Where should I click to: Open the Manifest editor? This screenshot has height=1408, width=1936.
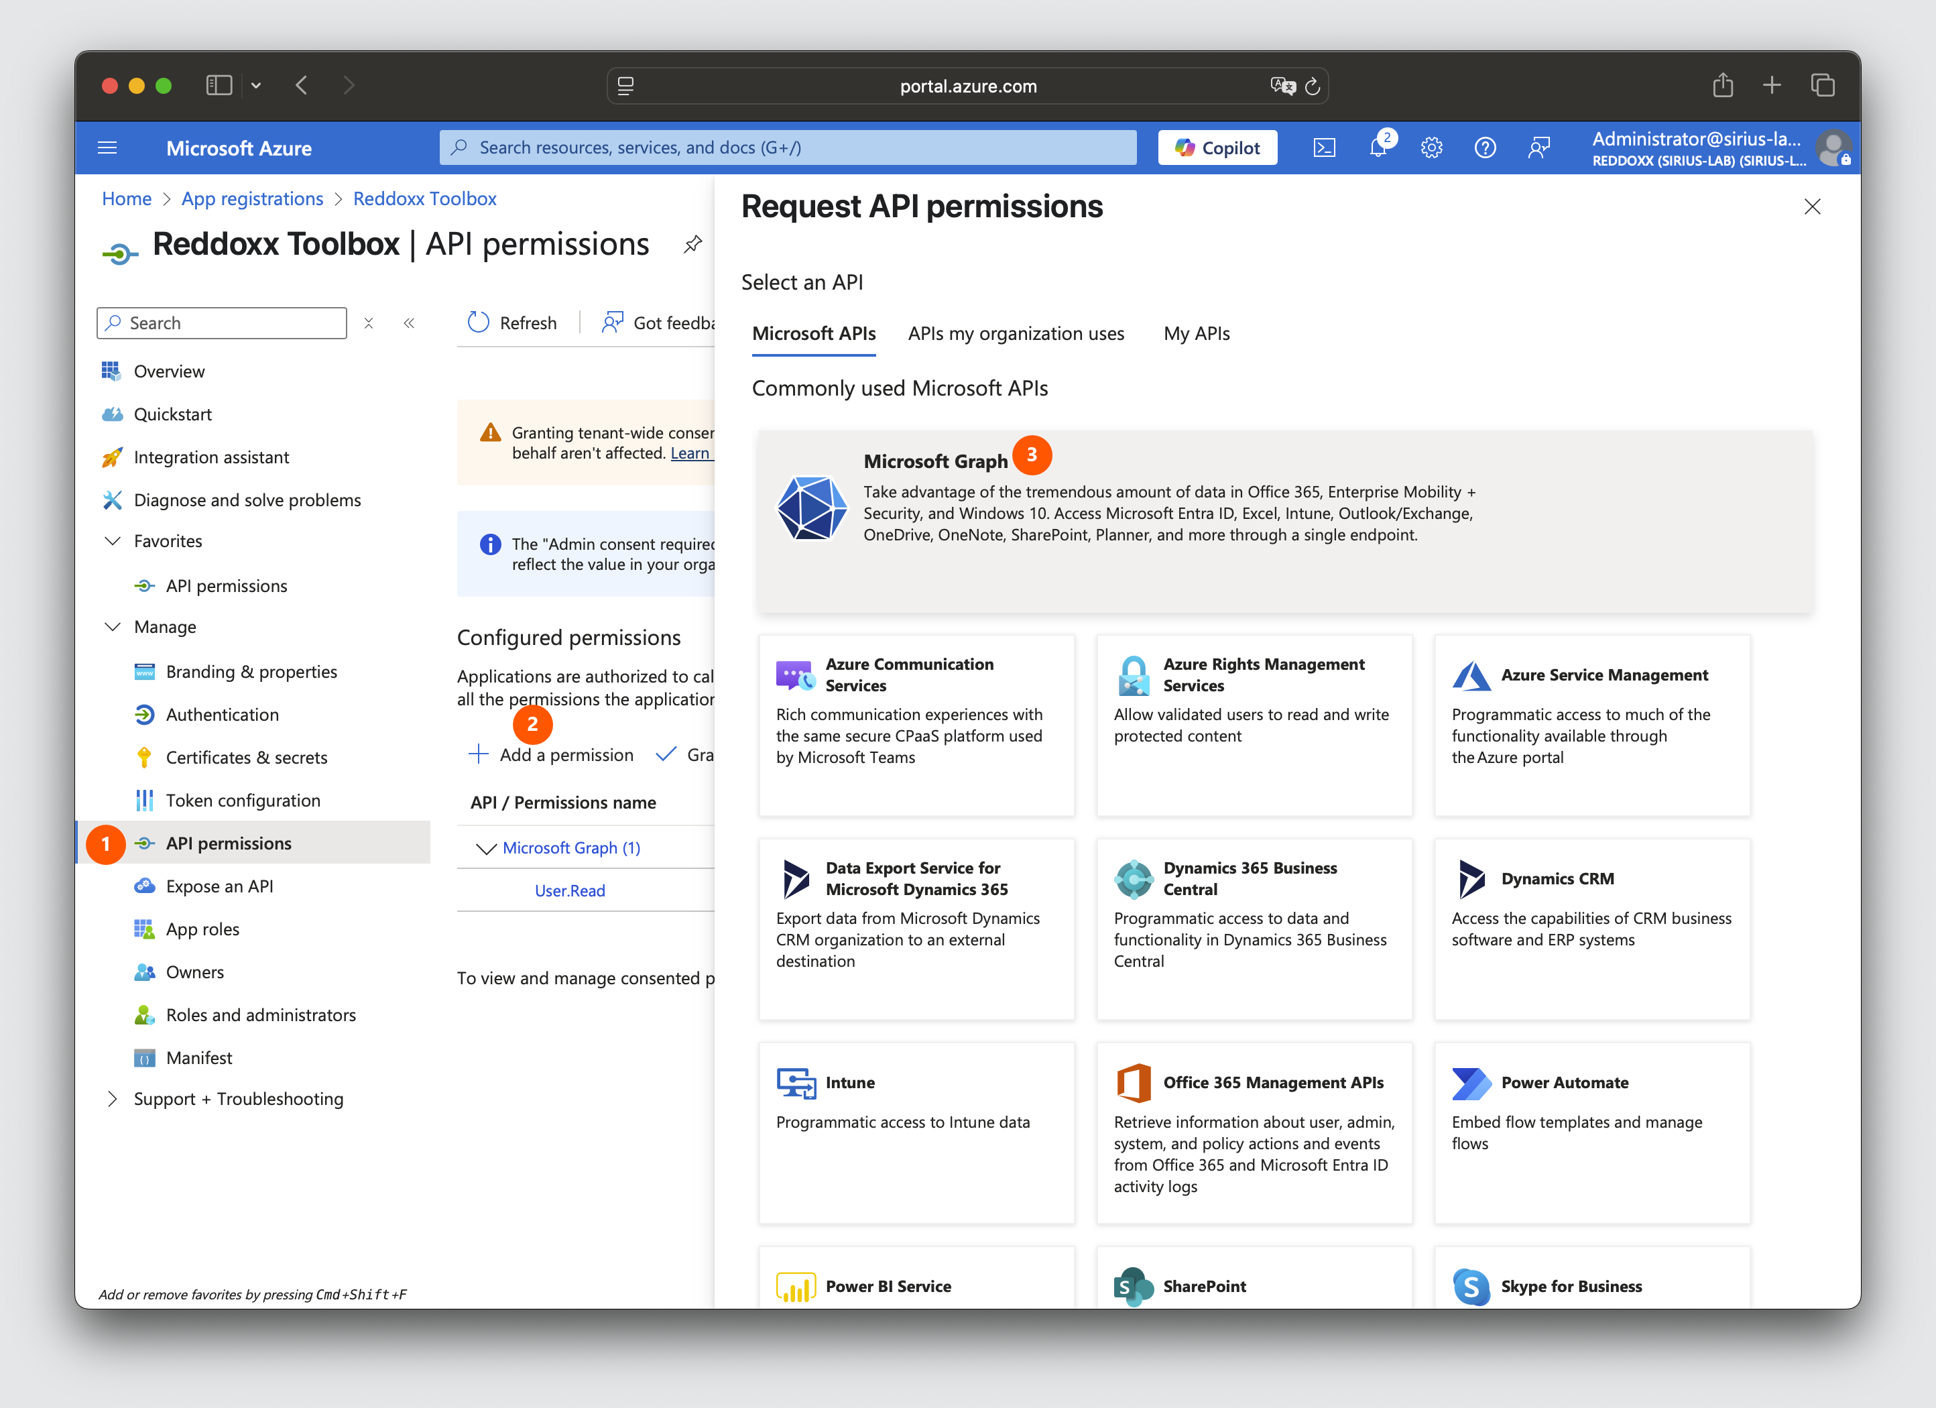pyautogui.click(x=199, y=1058)
